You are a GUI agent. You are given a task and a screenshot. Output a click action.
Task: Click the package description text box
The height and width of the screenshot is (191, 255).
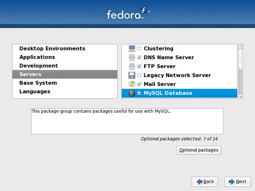pos(127,121)
